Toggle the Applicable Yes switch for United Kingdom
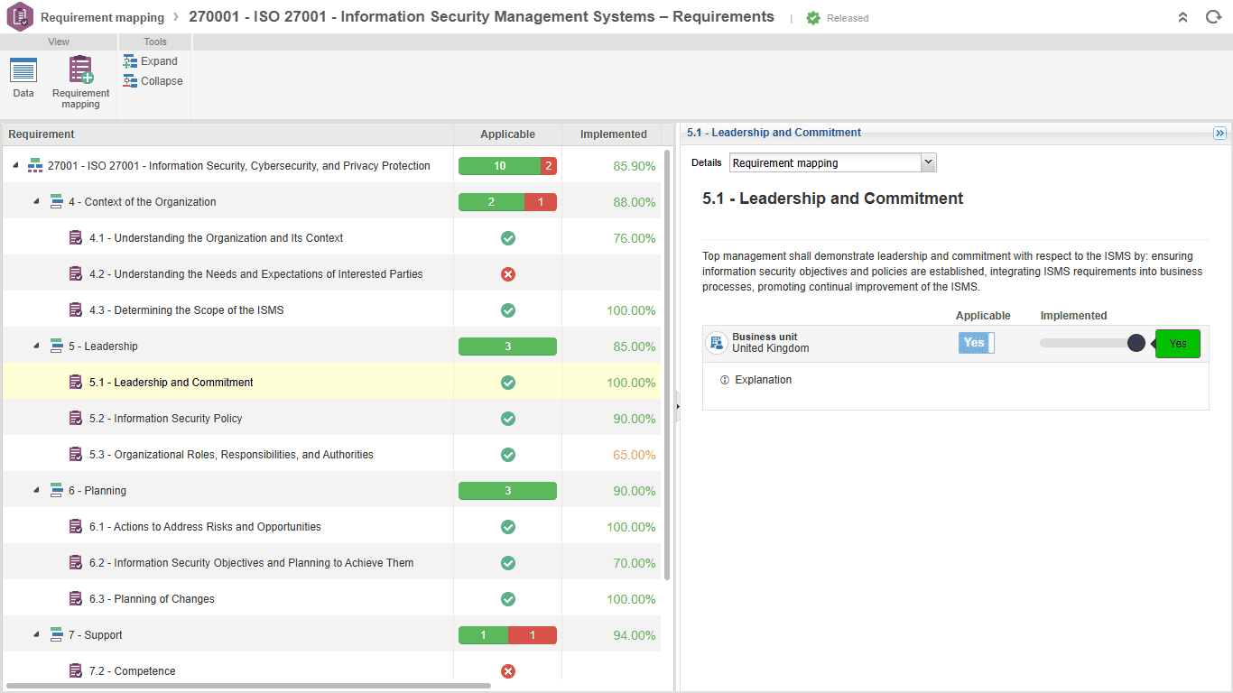The width and height of the screenshot is (1233, 693). coord(976,343)
